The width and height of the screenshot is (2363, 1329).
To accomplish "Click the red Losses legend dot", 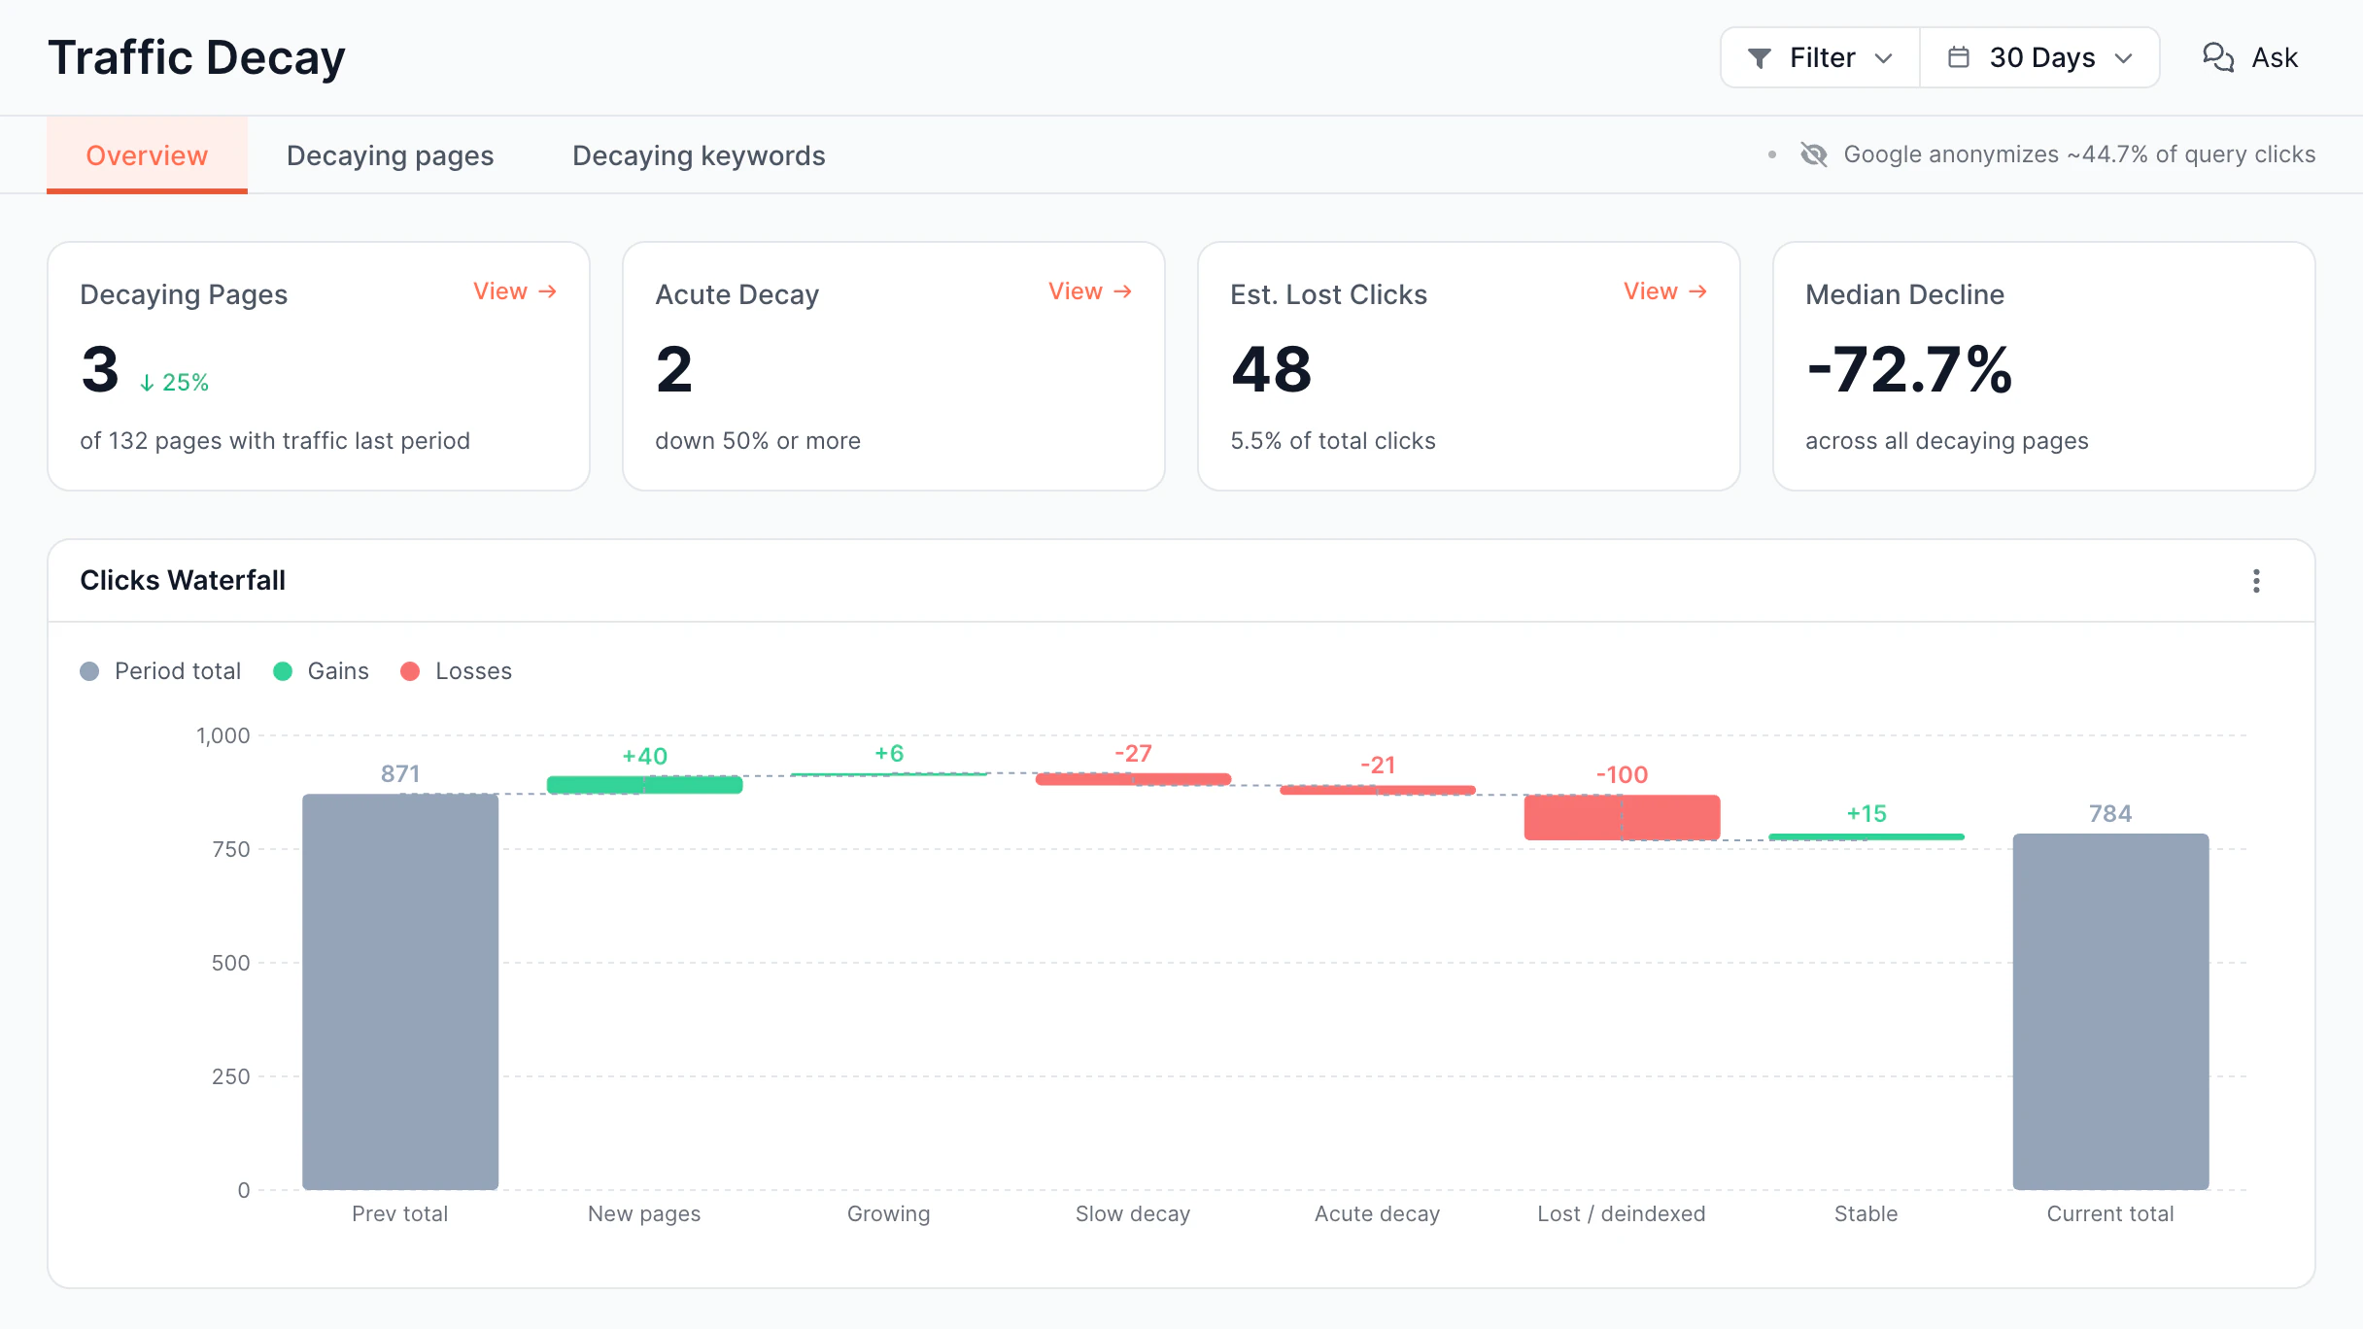I will click(410, 671).
